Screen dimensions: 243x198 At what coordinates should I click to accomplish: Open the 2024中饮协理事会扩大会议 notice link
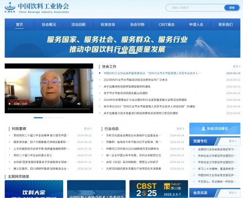pyautogui.click(x=145, y=100)
